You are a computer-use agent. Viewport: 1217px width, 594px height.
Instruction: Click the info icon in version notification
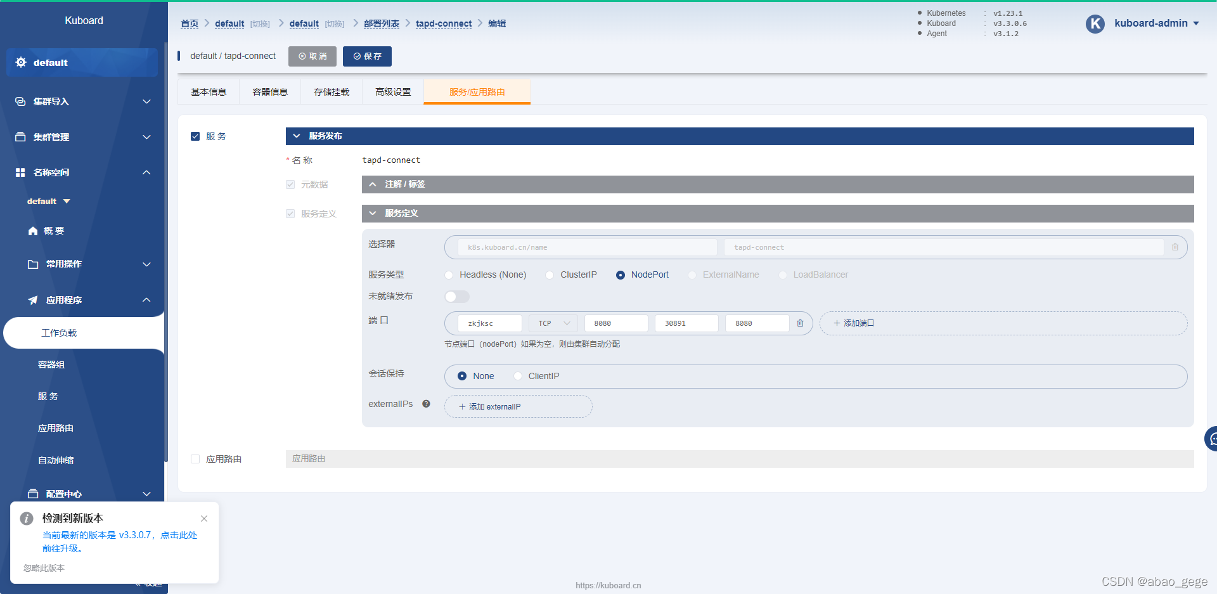pos(27,519)
